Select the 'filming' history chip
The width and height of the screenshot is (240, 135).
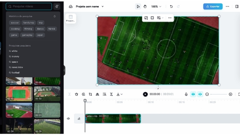tap(28, 29)
